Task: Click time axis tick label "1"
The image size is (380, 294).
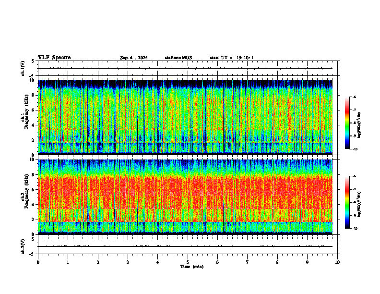Action: pos(68,262)
